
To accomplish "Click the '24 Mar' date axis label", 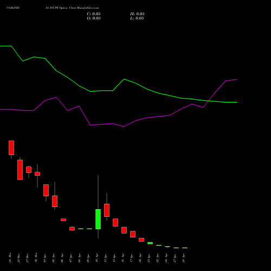I will [10, 257].
